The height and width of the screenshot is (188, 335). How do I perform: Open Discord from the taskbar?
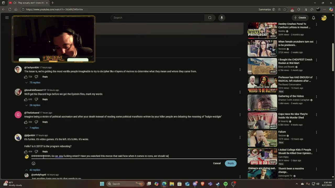click(x=195, y=184)
